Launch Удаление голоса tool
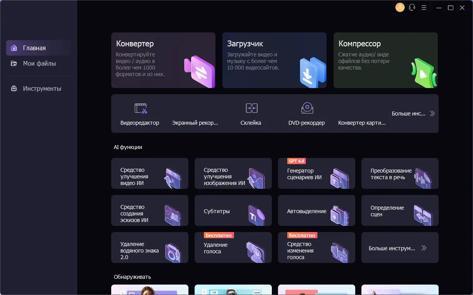This screenshot has height=295, width=473. click(x=233, y=248)
